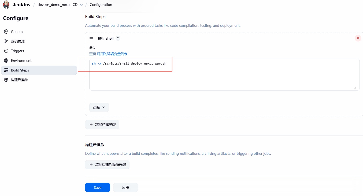The height and width of the screenshot is (196, 363).
Task: Click the drag handle beside 执行 shell
Action: (x=91, y=38)
